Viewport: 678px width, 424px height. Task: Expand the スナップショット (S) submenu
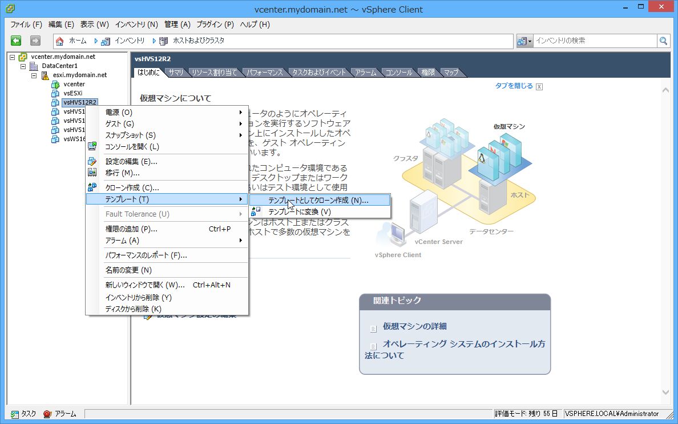pos(167,135)
